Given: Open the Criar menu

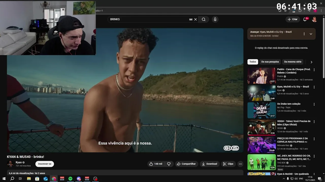Looking at the screenshot, I should tap(292, 19).
